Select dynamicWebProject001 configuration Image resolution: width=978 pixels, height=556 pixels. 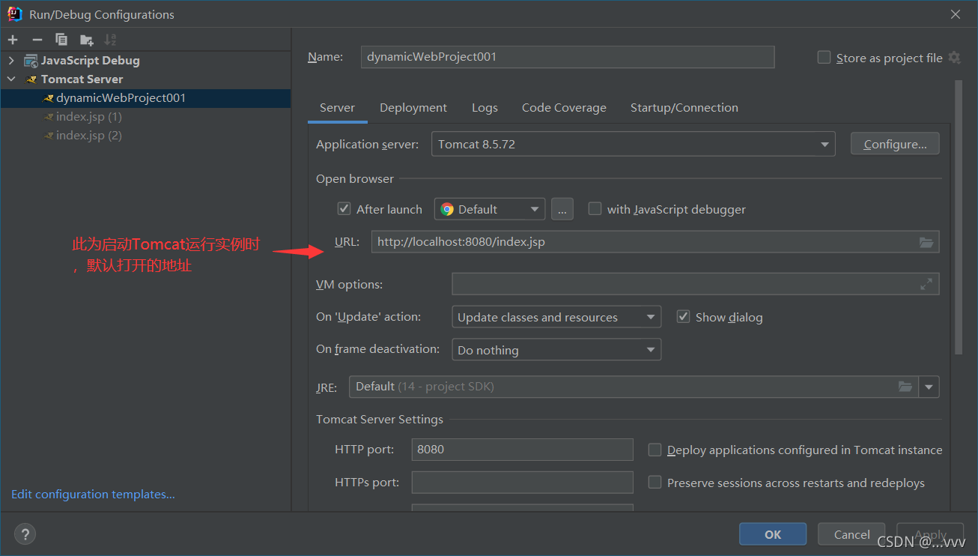coord(145,98)
